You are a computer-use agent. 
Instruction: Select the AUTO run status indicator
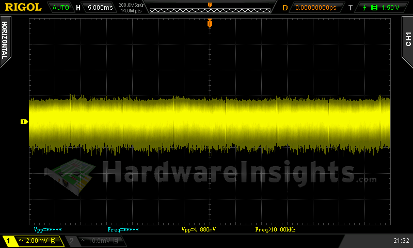[60, 8]
